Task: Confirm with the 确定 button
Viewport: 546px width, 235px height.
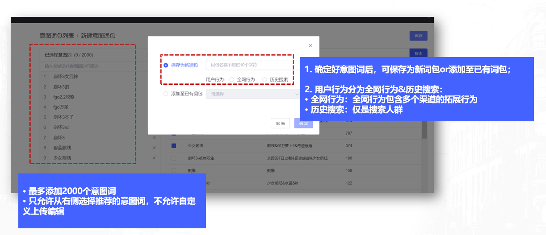Action: [x=303, y=123]
